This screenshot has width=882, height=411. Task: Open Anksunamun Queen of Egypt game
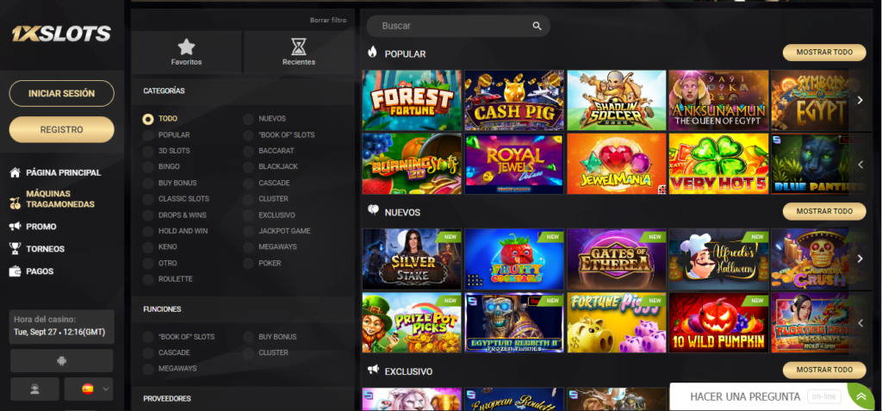click(719, 100)
